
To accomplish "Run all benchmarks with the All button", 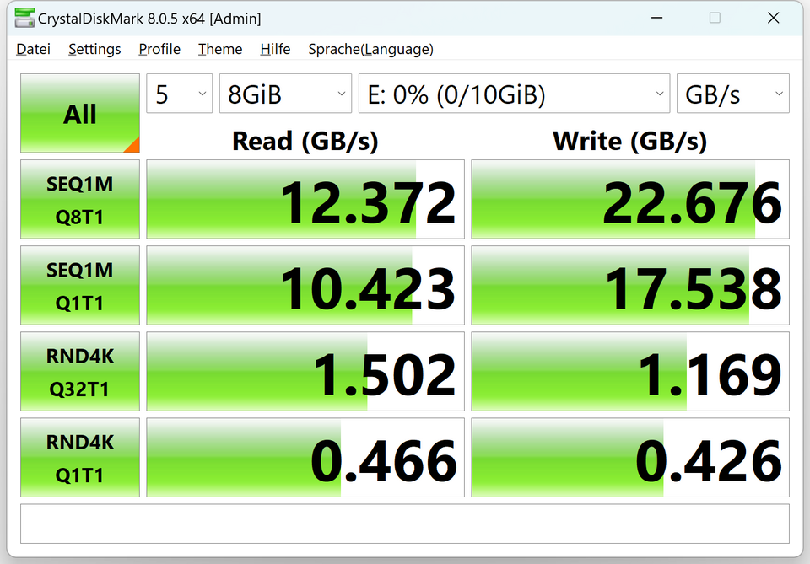I will coord(80,114).
